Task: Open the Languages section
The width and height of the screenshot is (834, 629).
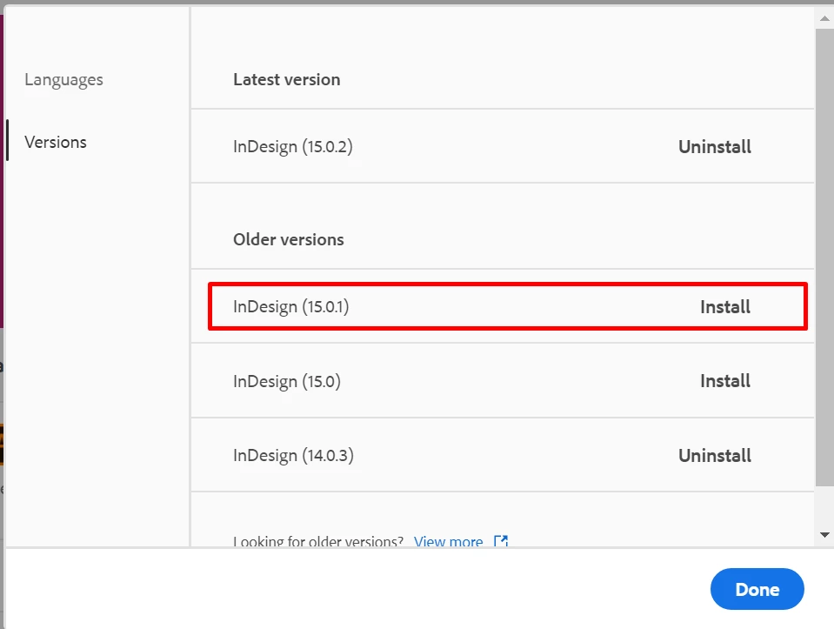Action: pyautogui.click(x=63, y=80)
